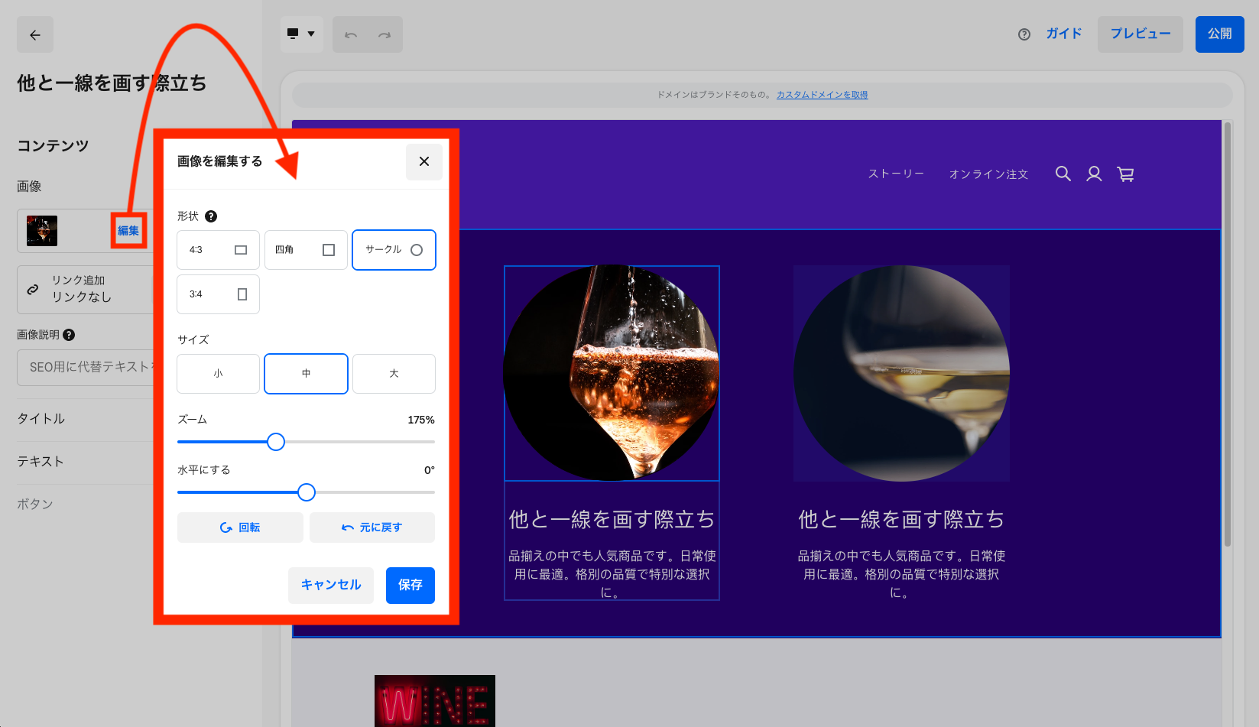Choose size 小
1259x727 pixels.
point(218,374)
